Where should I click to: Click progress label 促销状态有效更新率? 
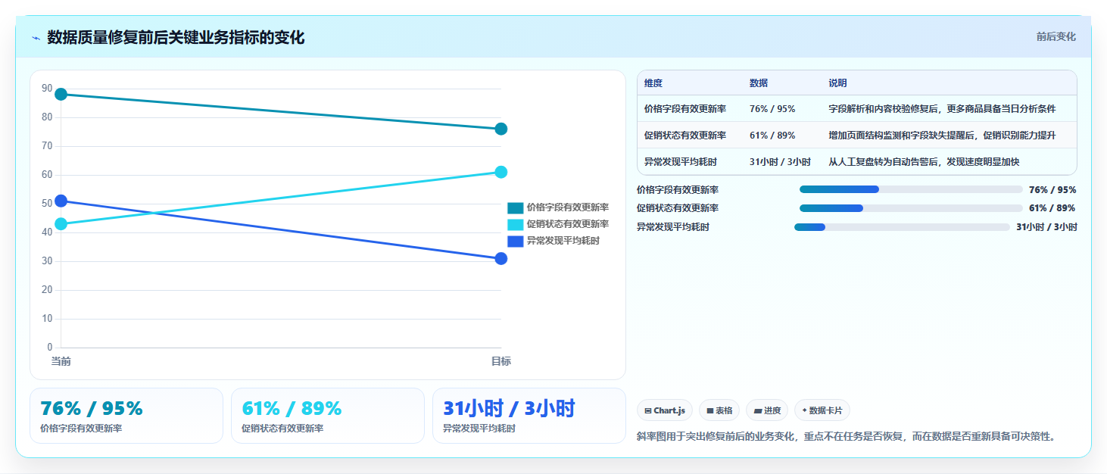tap(678, 208)
